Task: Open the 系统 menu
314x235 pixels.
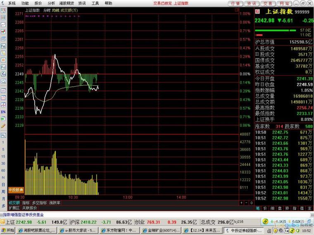Action: [x=12, y=3]
